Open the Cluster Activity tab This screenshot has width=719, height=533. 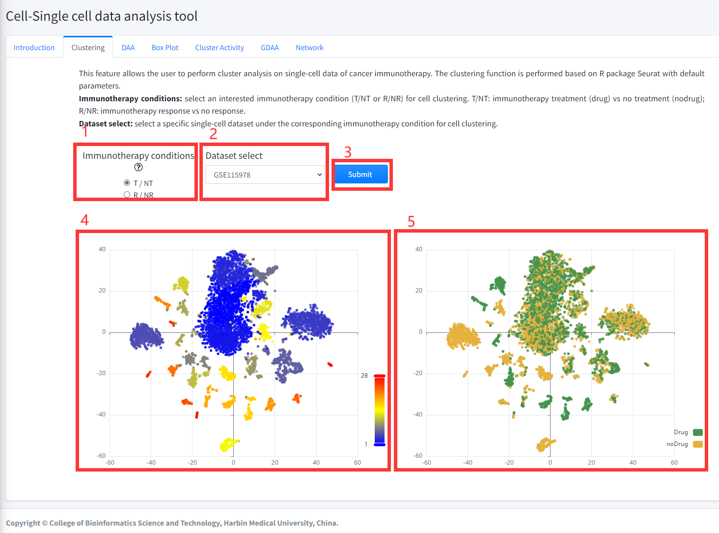coord(220,48)
